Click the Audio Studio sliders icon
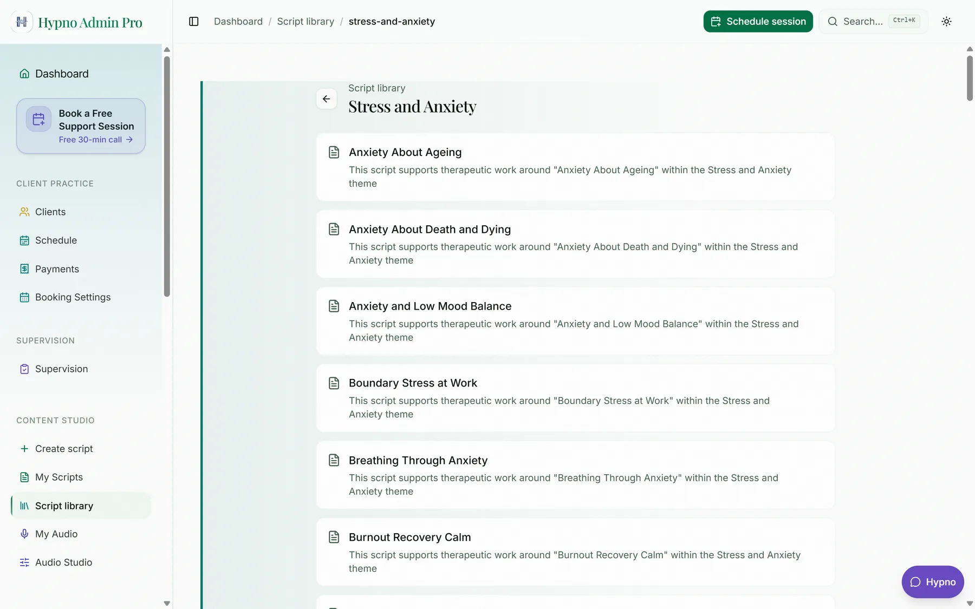The width and height of the screenshot is (975, 609). coord(24,562)
